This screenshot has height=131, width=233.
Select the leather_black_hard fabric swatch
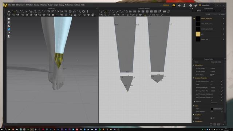coord(198,19)
